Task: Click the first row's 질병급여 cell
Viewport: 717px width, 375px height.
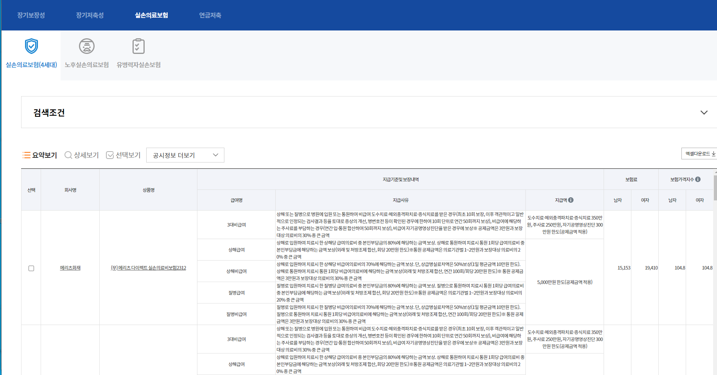Action: coord(237,293)
